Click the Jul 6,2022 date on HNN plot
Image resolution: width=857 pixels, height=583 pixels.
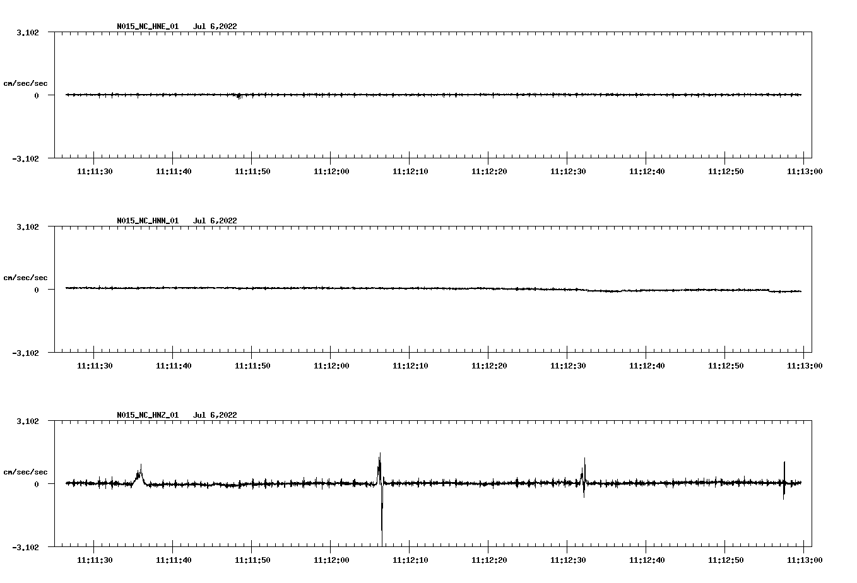(215, 221)
